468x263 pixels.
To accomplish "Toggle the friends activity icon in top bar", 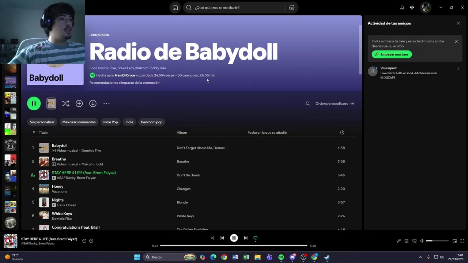I will click(x=412, y=8).
